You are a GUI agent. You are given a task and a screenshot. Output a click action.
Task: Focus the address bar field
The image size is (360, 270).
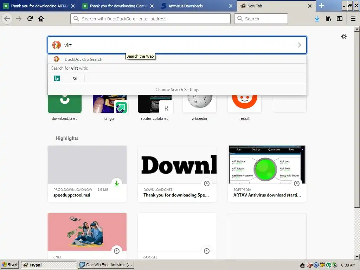point(150,19)
